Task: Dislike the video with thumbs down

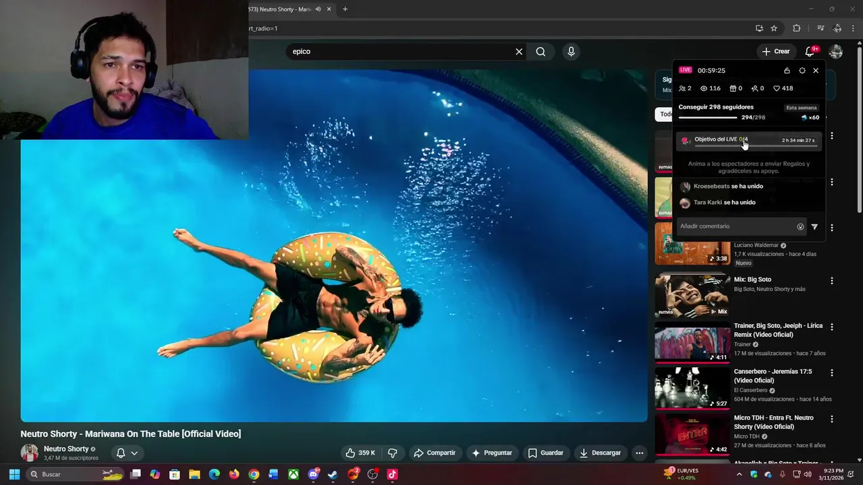Action: tap(392, 453)
